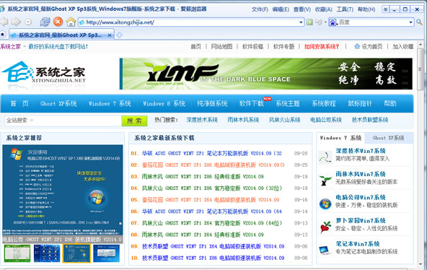Expand the address bar URL dropdown
The height and width of the screenshot is (270, 427).
[301, 22]
